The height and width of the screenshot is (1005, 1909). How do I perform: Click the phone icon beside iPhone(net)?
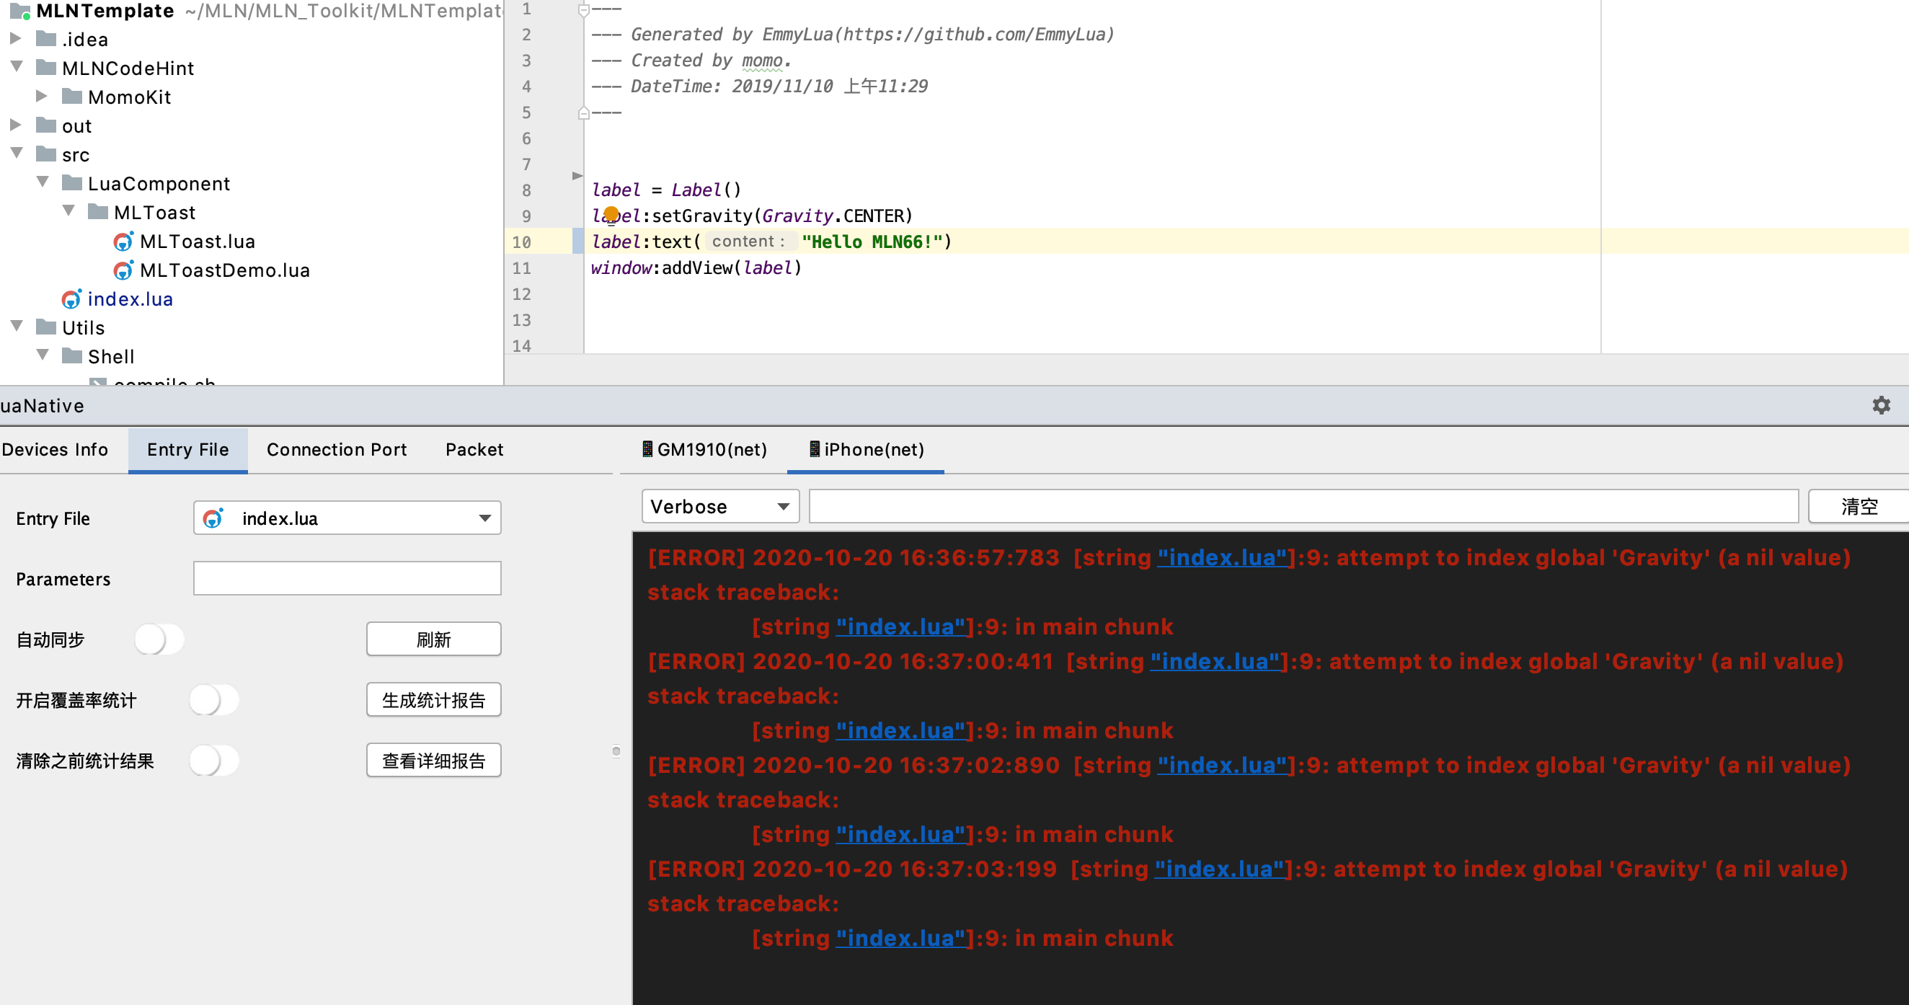[x=815, y=449]
